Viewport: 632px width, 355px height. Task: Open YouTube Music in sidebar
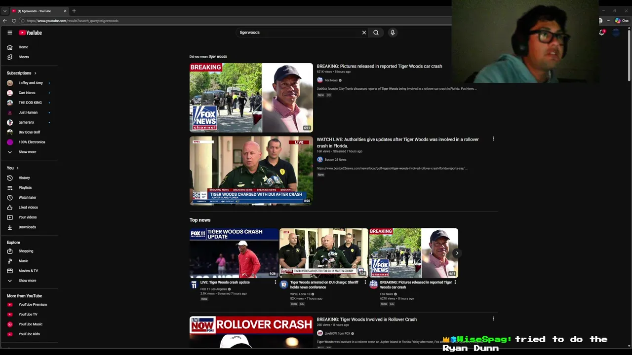pyautogui.click(x=30, y=324)
